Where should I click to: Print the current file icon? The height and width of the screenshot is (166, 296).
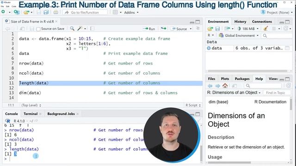55,12
